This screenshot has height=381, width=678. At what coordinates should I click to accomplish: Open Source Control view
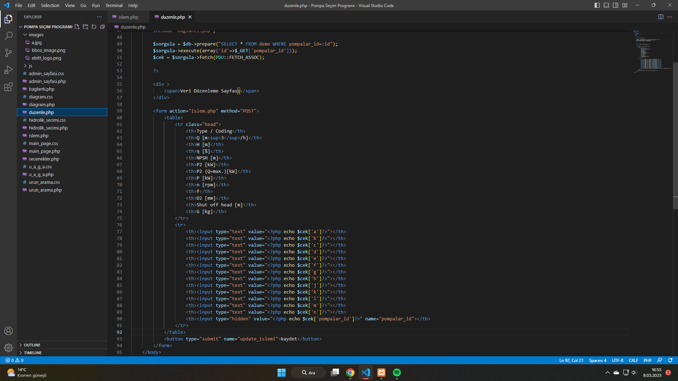point(8,53)
